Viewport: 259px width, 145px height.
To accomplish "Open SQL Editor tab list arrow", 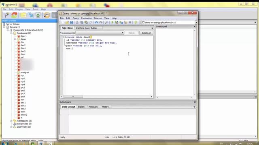I will pyautogui.click(x=152, y=28).
